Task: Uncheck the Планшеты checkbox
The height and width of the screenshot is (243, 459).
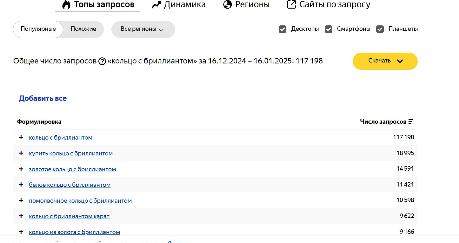Action: 380,29
